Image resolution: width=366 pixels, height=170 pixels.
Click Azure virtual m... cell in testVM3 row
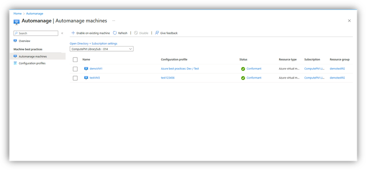coord(289,78)
